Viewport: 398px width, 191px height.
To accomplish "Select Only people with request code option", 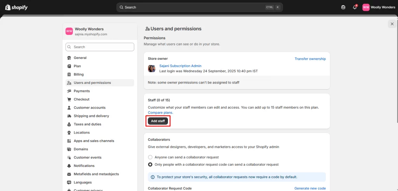I will click(150, 165).
